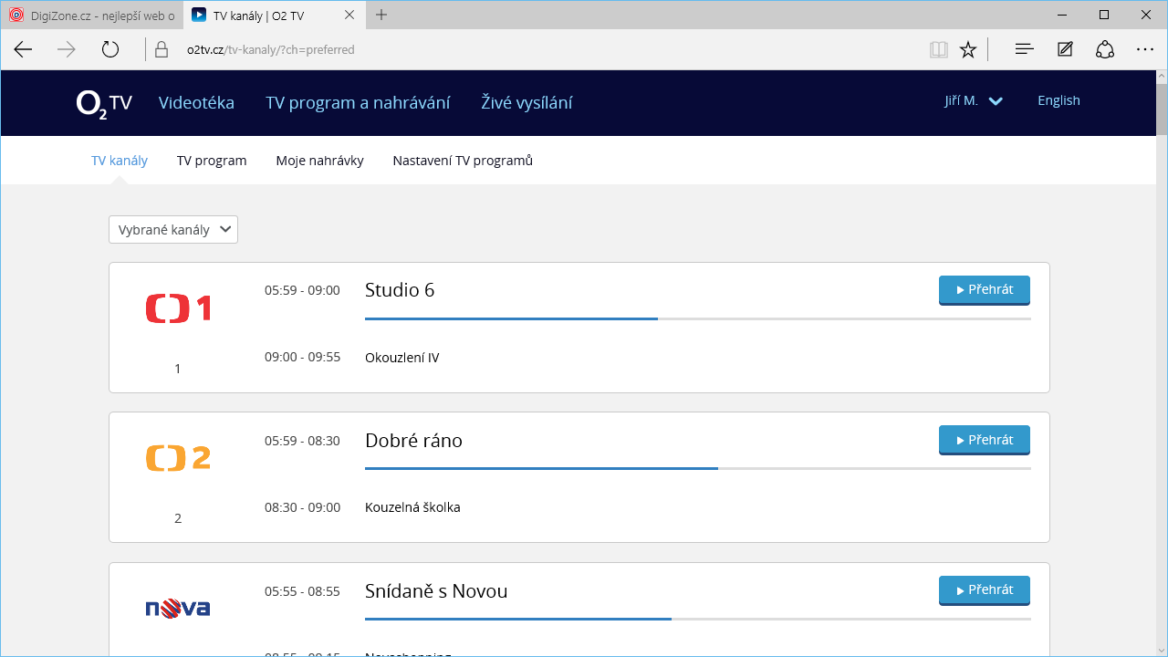Click the ČT2 channel logo
Viewport: 1168px width, 657px height.
click(178, 457)
